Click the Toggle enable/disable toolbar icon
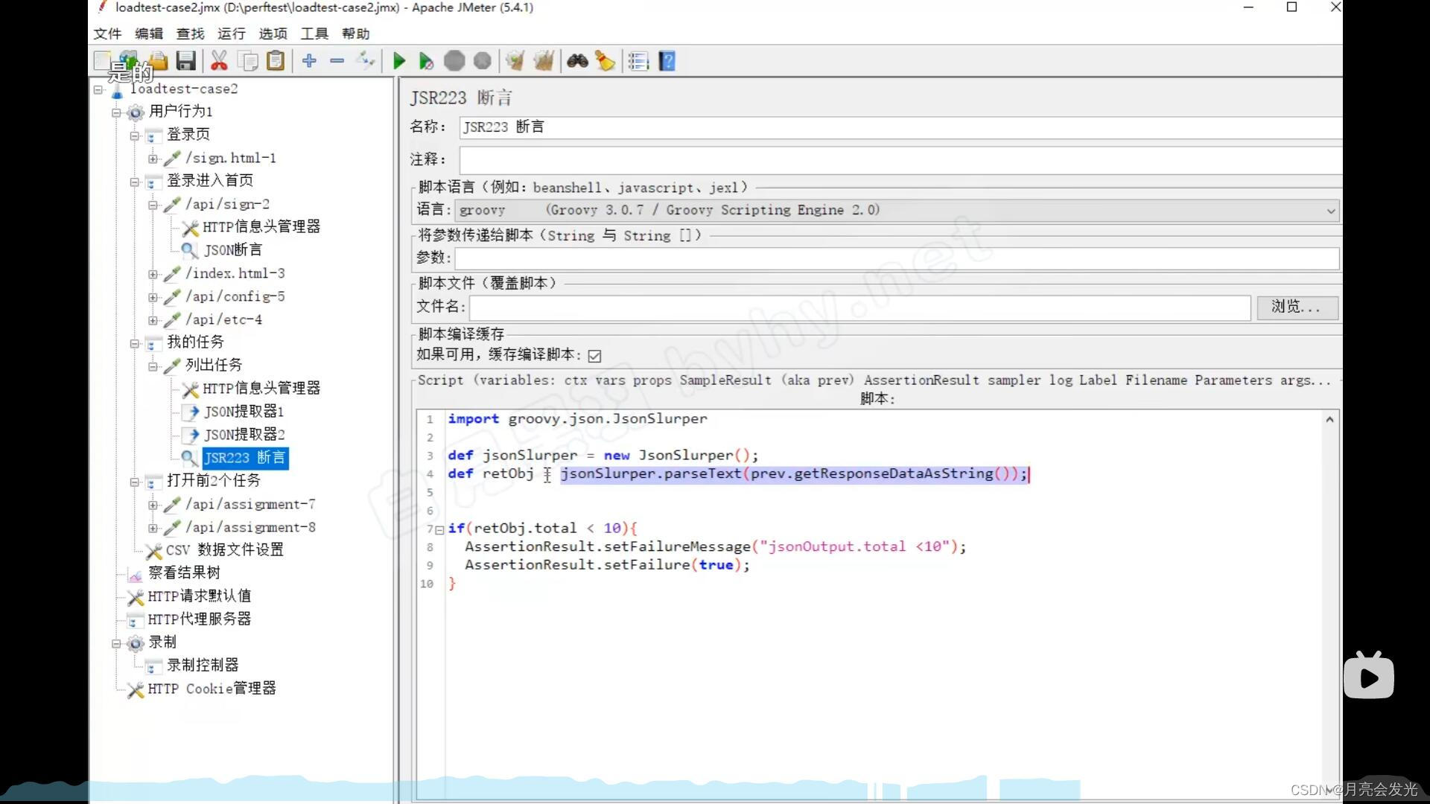 tap(365, 61)
